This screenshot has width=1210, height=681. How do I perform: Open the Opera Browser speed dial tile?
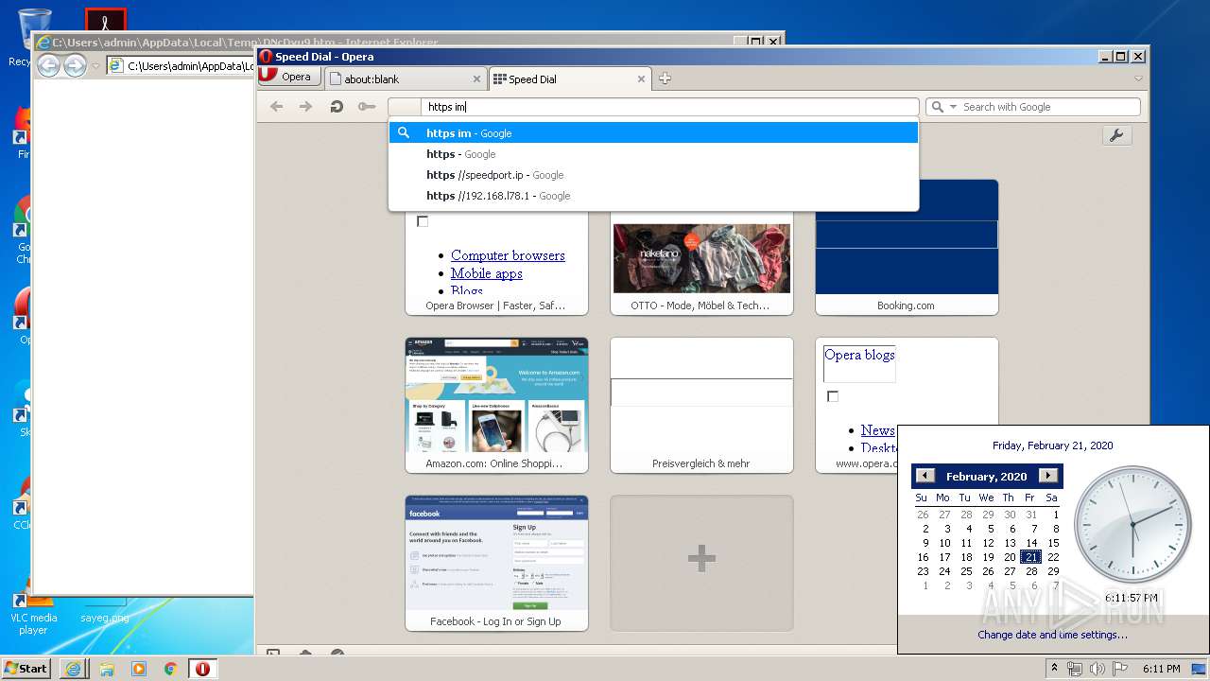496,262
